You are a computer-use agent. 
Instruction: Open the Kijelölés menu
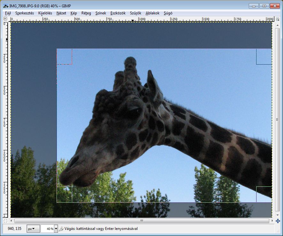pos(45,13)
